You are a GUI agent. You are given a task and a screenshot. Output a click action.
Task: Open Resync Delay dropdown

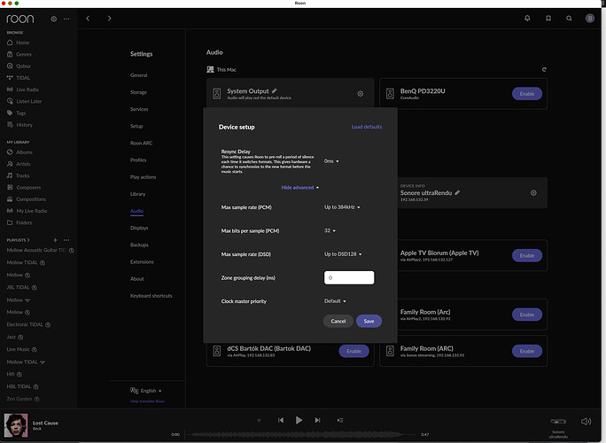pos(331,161)
